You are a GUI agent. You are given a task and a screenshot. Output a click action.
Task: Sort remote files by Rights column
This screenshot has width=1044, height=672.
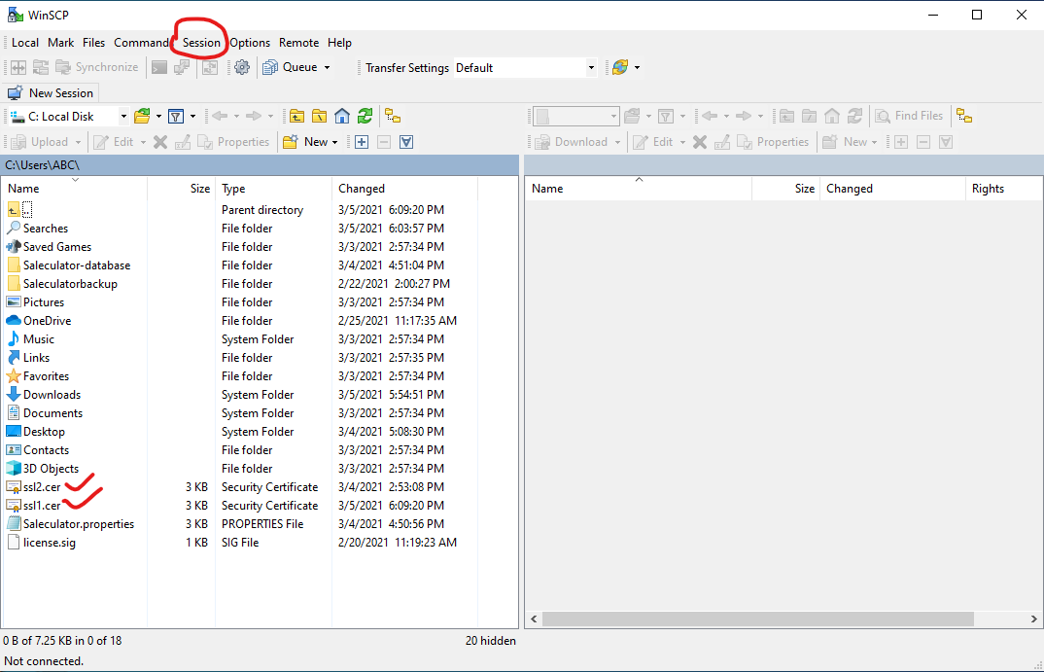coord(1003,189)
